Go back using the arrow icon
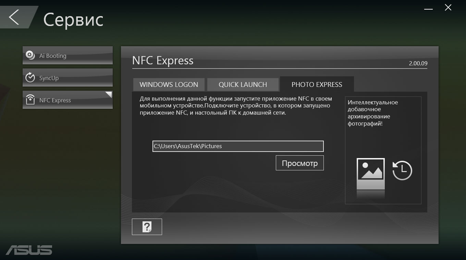This screenshot has width=466, height=260. click(14, 17)
